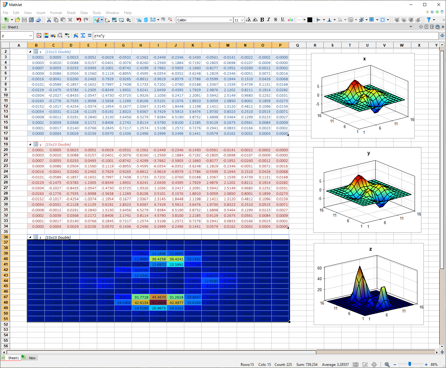The height and width of the screenshot is (368, 446).
Task: Click the Cut scissors icon
Action: (x=49, y=20)
